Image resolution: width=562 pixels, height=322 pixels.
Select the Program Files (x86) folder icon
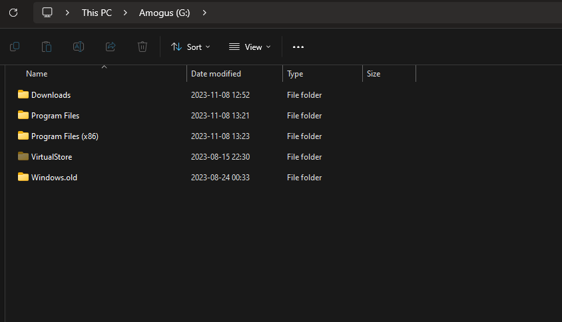tap(23, 136)
